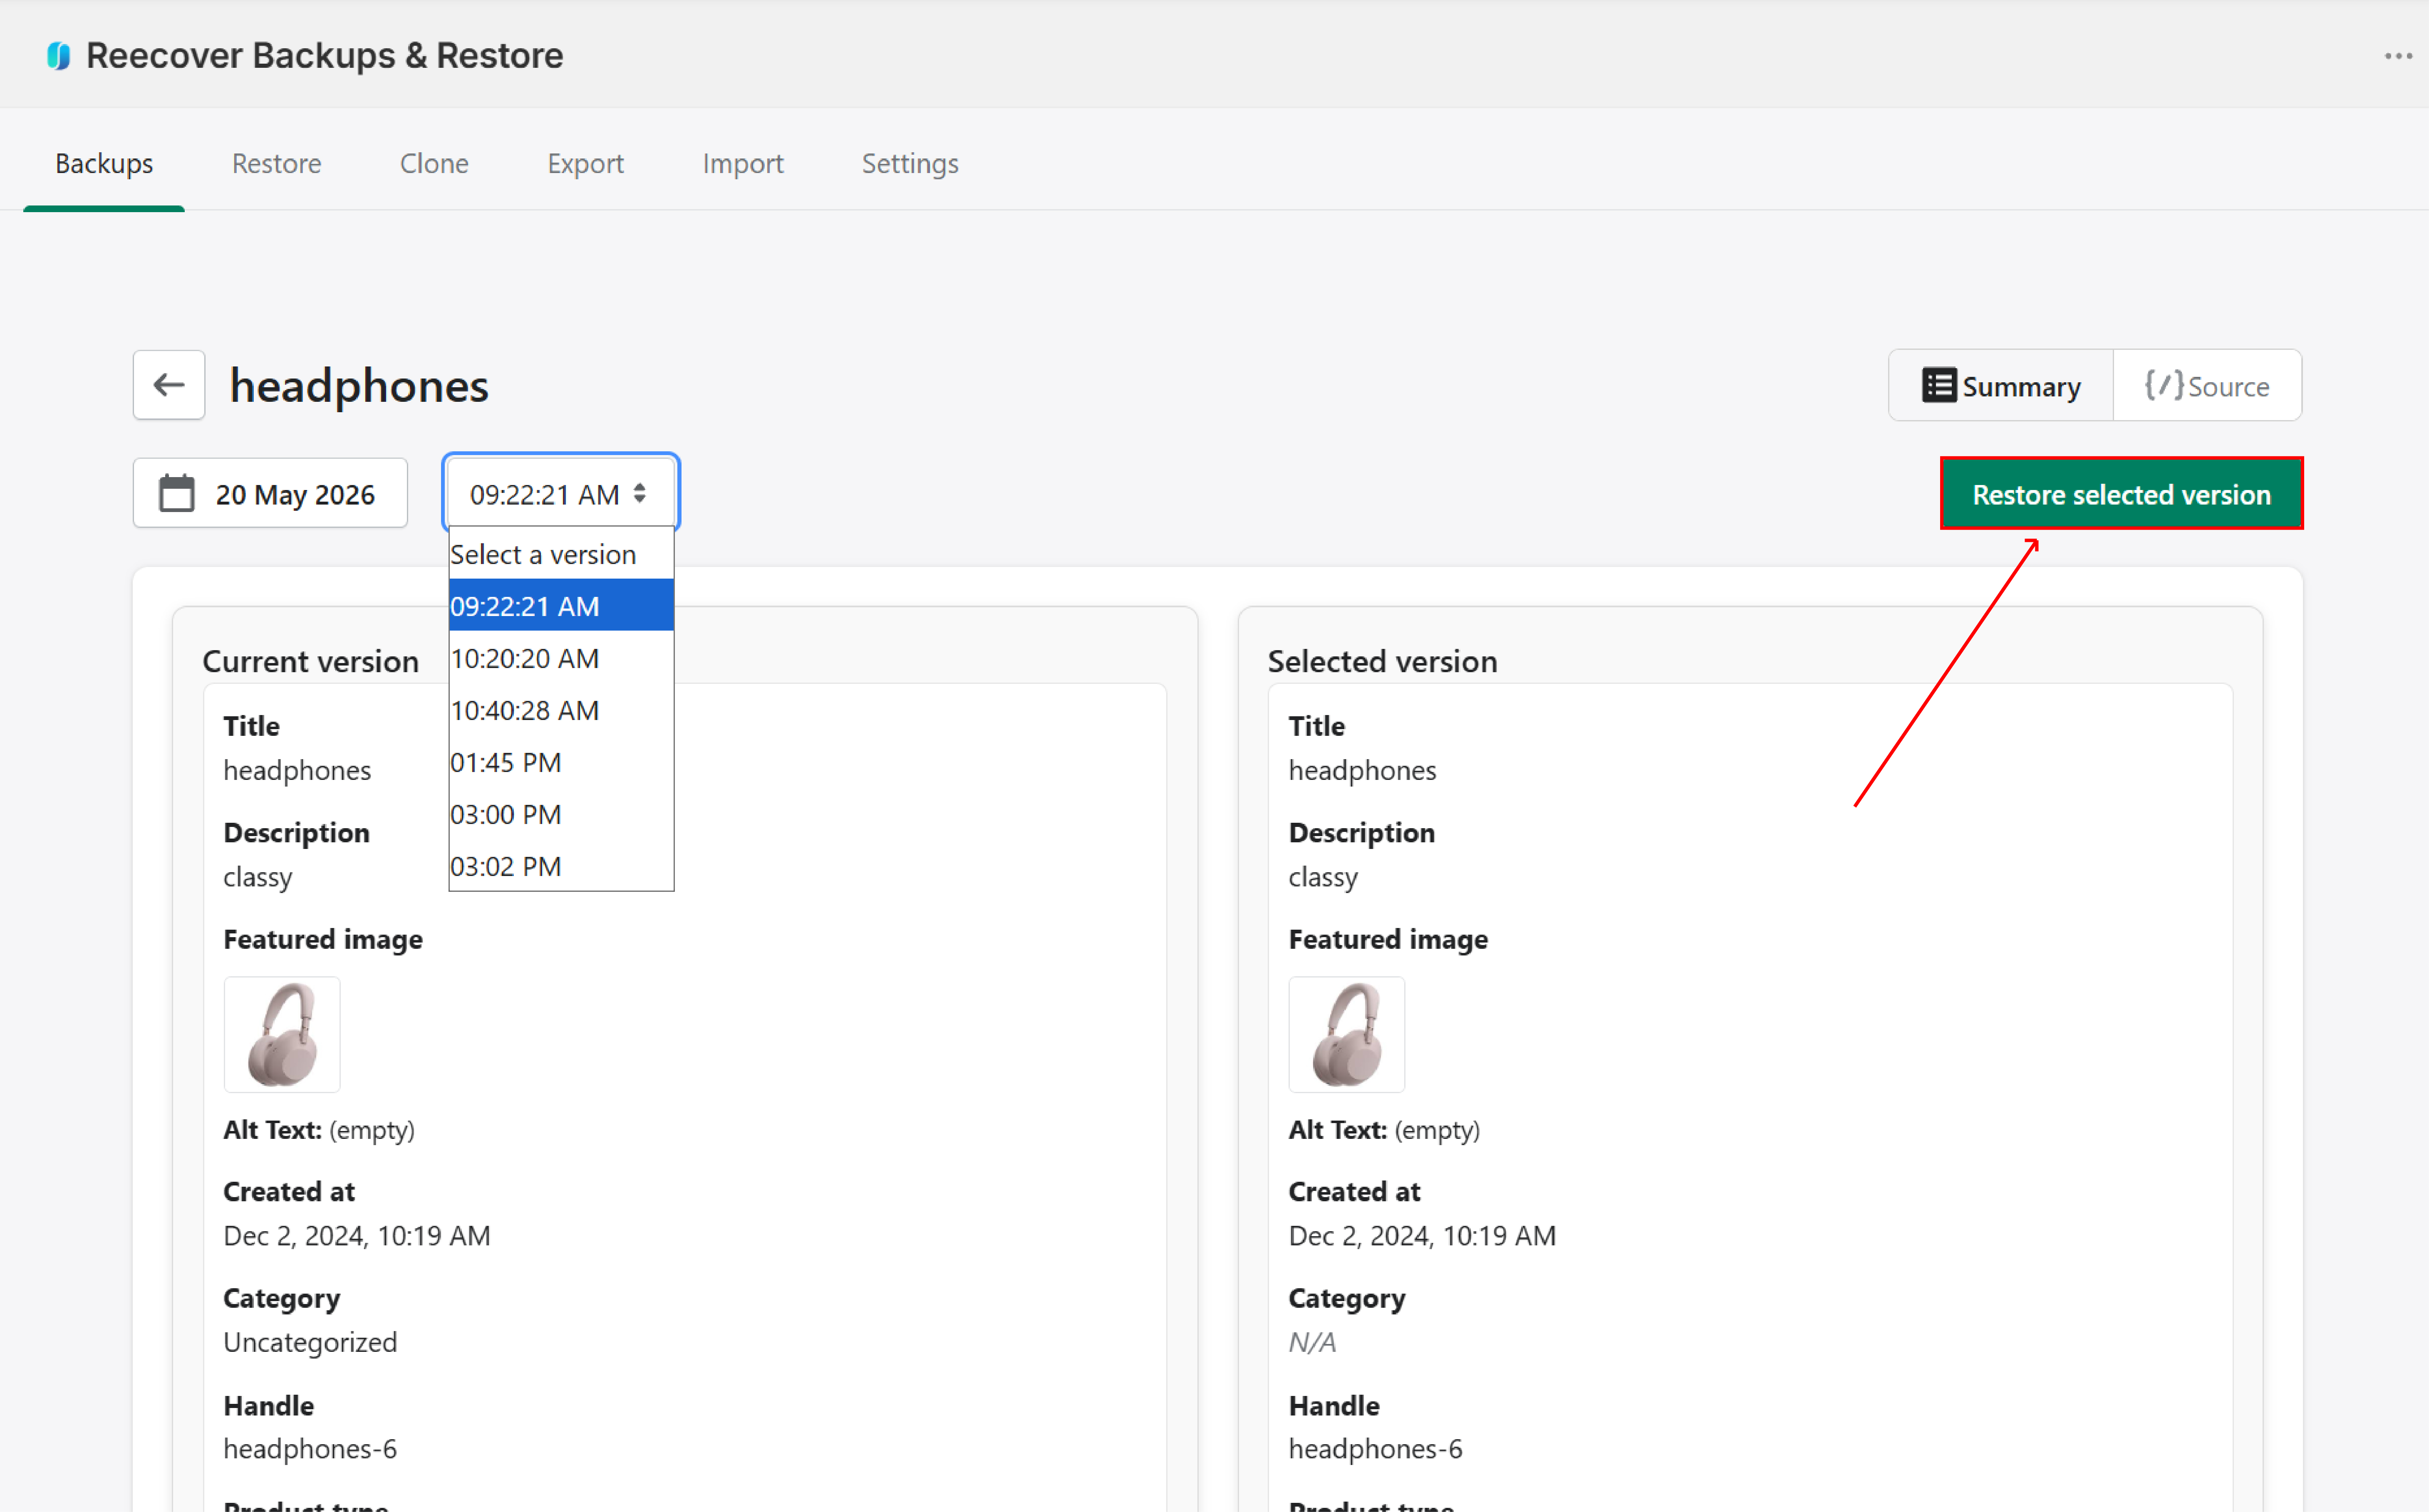Open the Clone tab

(x=434, y=163)
